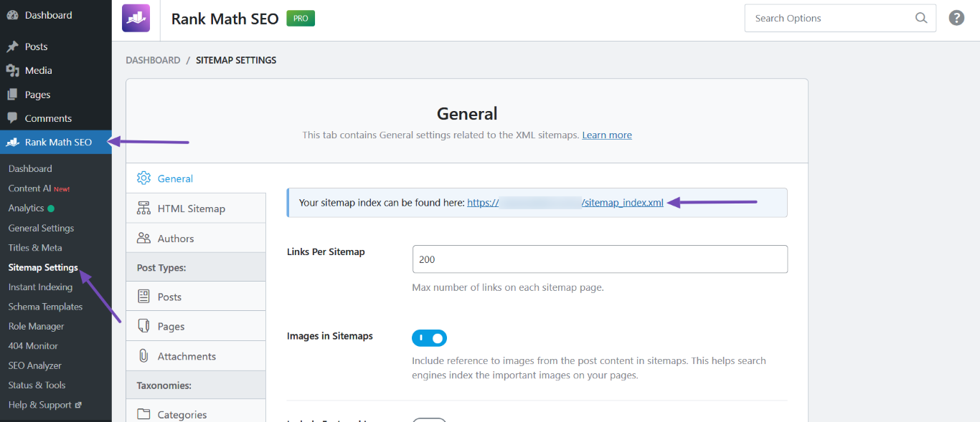The height and width of the screenshot is (422, 980).
Task: Click the Posts document icon in tabs
Action: [x=143, y=297]
